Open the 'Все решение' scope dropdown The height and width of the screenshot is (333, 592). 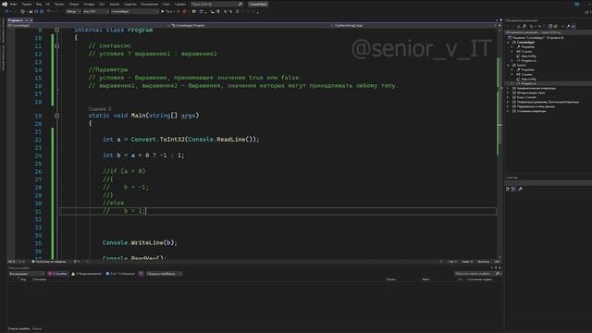pyautogui.click(x=27, y=274)
